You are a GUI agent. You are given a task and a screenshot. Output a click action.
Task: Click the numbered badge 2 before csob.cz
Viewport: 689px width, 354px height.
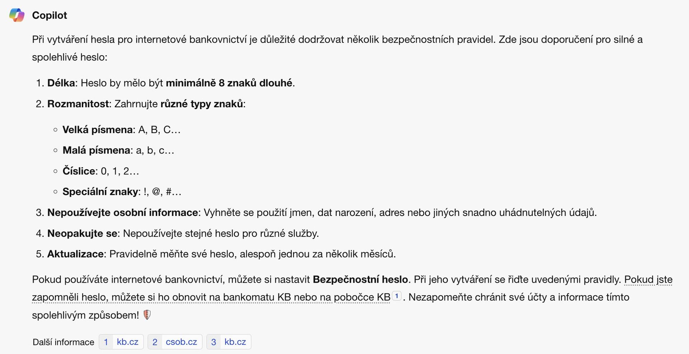pyautogui.click(x=155, y=342)
